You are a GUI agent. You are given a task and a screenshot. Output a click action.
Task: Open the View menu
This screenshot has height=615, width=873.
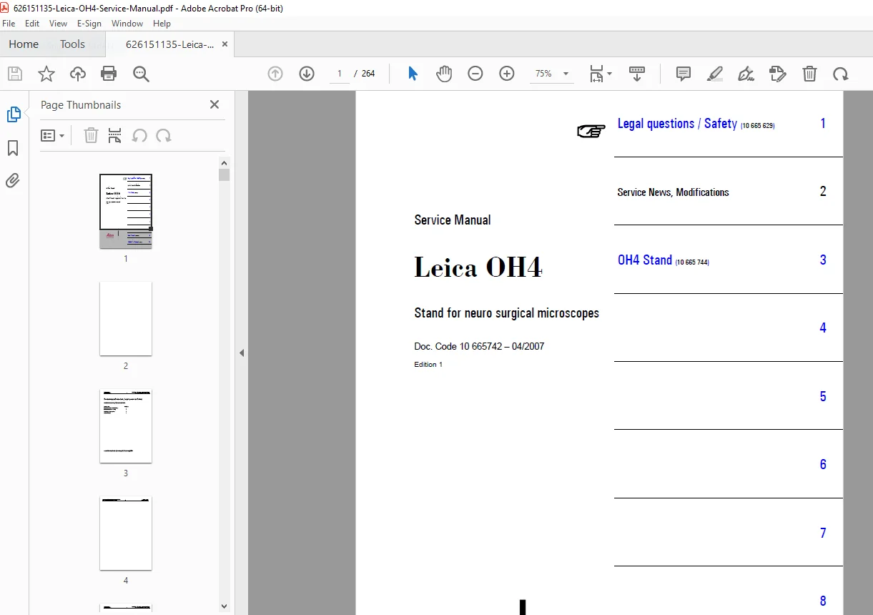59,24
